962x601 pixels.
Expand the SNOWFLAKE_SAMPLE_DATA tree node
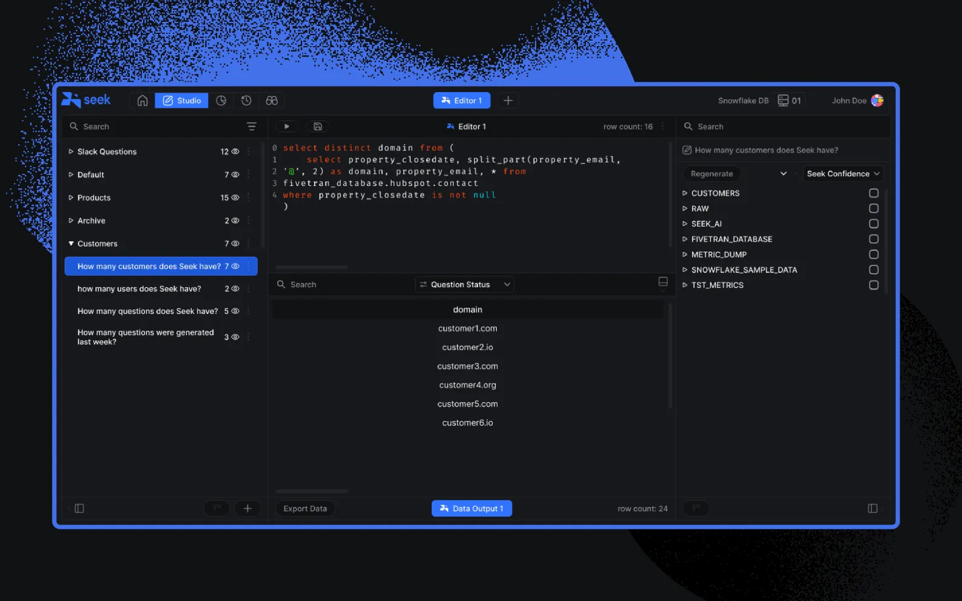[685, 270]
